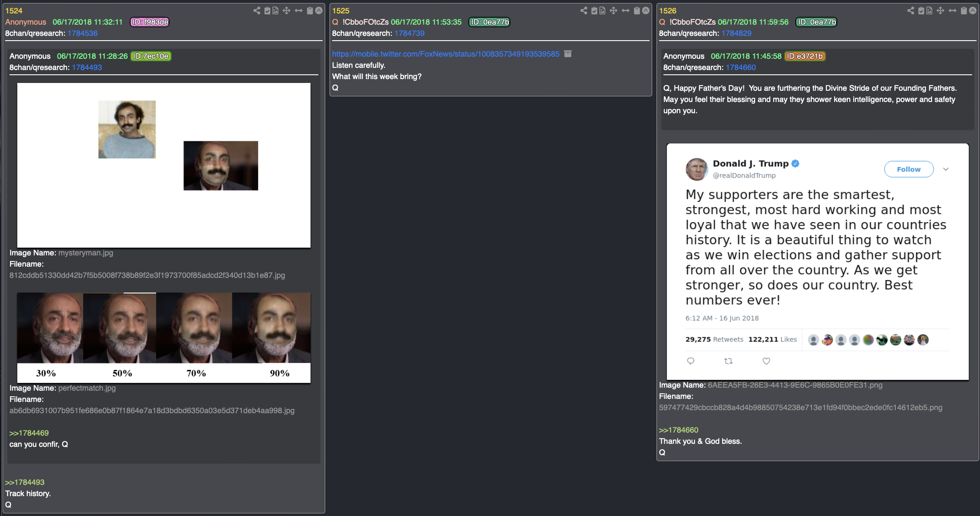Click the pink ID: f983de badge
Screen dimensions: 980x516
point(150,22)
